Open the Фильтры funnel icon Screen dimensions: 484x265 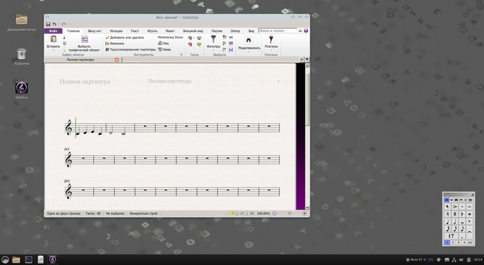pos(213,39)
